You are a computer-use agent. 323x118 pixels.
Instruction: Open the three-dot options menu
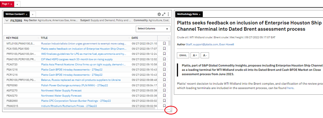click(168, 14)
